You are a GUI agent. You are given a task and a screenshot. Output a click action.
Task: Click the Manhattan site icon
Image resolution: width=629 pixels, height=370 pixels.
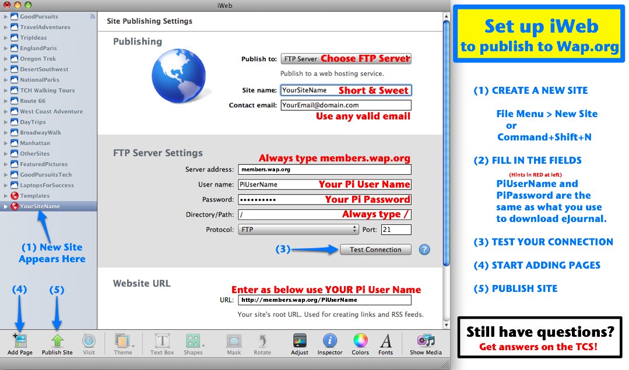pyautogui.click(x=15, y=143)
